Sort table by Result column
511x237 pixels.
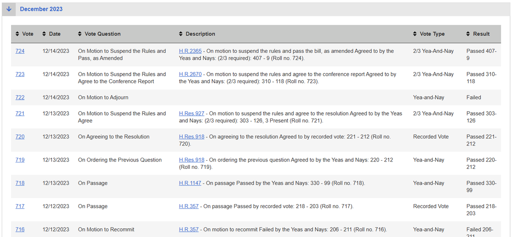[478, 34]
